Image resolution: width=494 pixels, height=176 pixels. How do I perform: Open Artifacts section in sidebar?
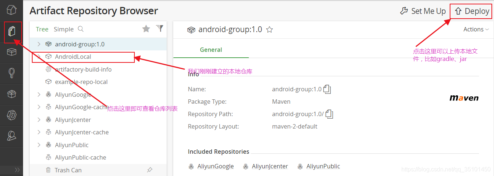click(x=12, y=32)
